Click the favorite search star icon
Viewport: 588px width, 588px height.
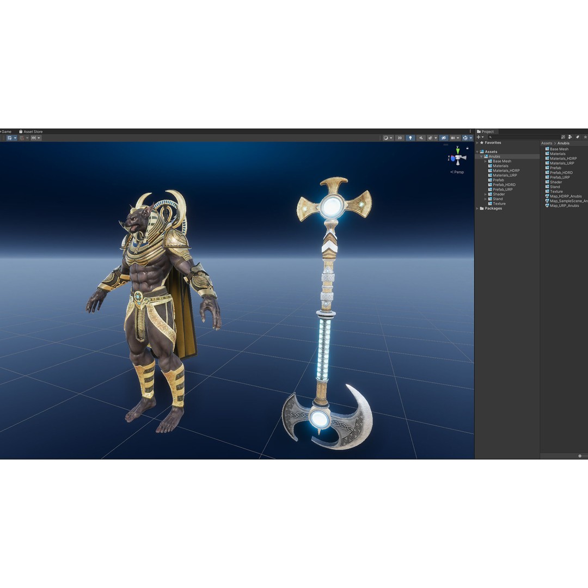pos(585,137)
